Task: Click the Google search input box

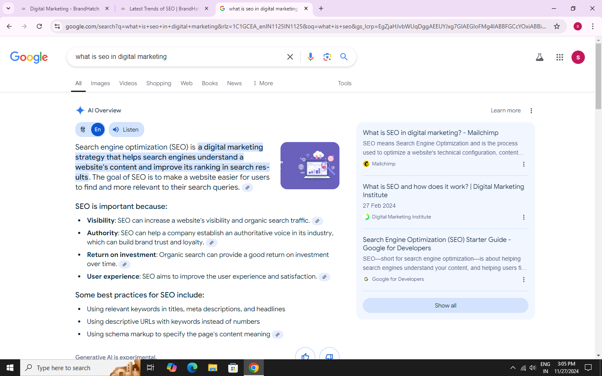Action: [178, 57]
